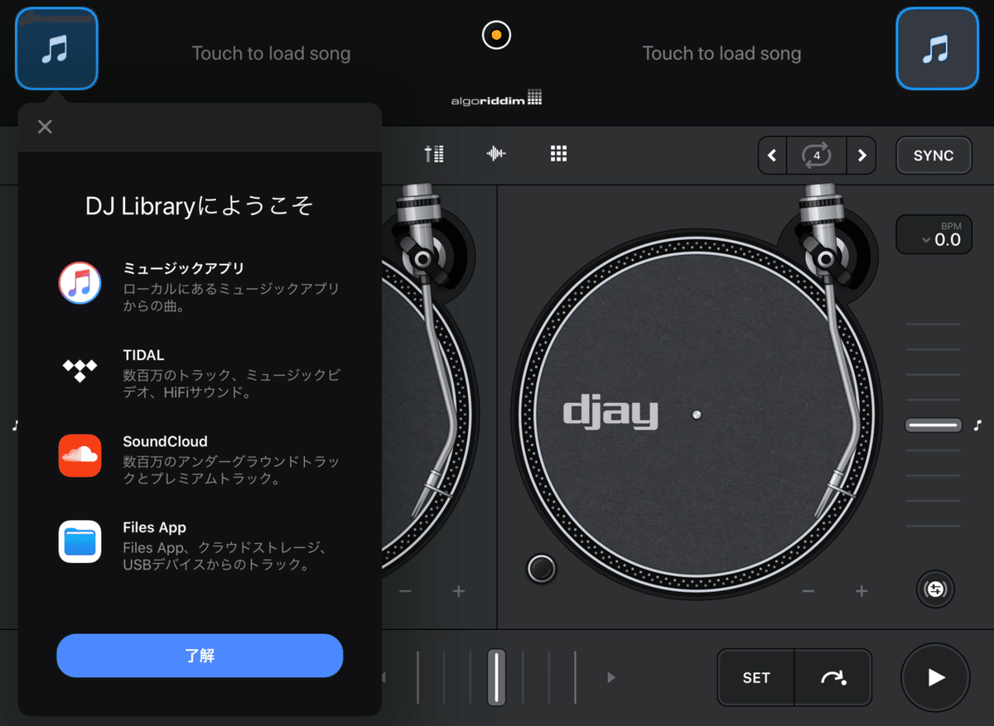The height and width of the screenshot is (726, 994).
Task: Increase loop length with right arrow
Action: pos(861,155)
